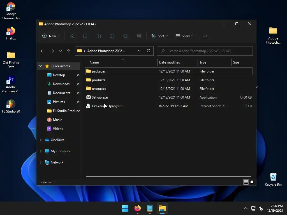Select Documents in Quick access
Image resolution: width=287 pixels, height=215 pixels.
tap(61, 93)
